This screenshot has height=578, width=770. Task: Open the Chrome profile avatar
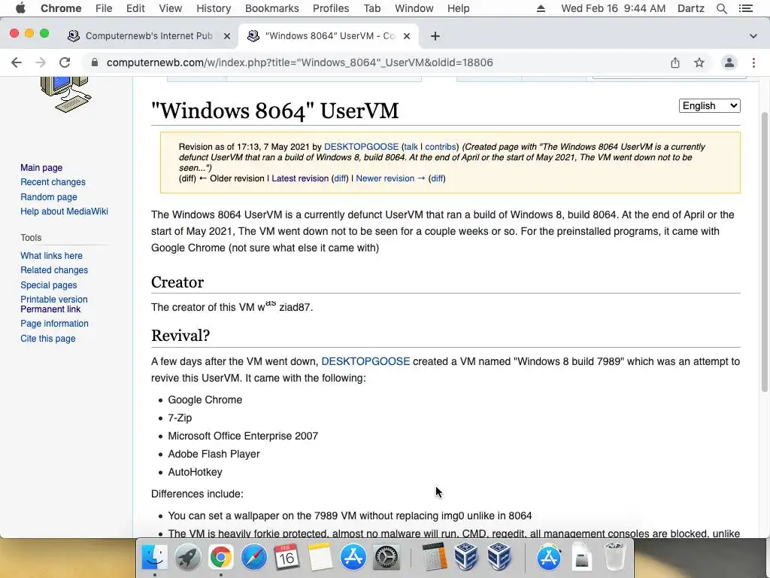(729, 62)
